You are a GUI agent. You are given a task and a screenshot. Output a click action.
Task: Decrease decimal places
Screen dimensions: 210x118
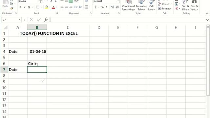[117, 7]
